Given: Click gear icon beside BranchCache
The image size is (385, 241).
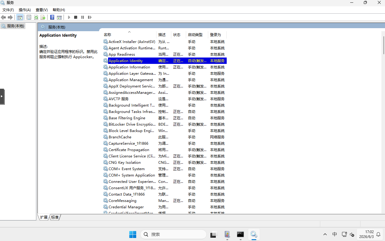Looking at the screenshot, I should coord(105,137).
